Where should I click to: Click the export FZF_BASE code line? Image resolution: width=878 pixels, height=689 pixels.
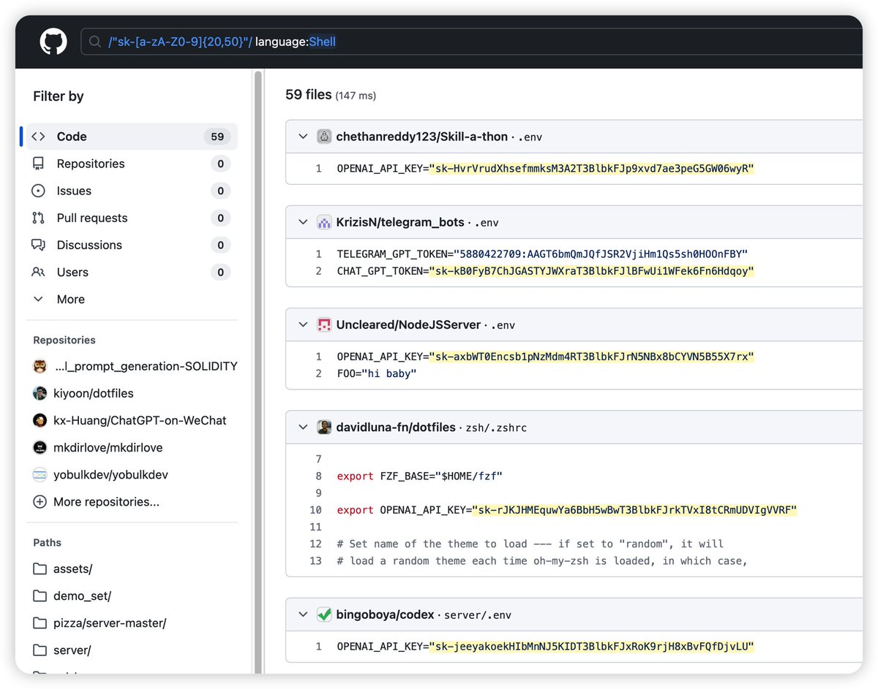[419, 476]
